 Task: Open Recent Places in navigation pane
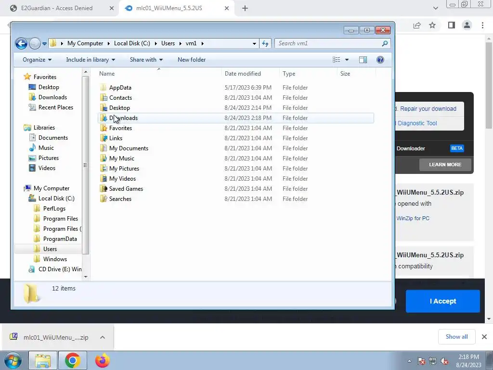56,107
